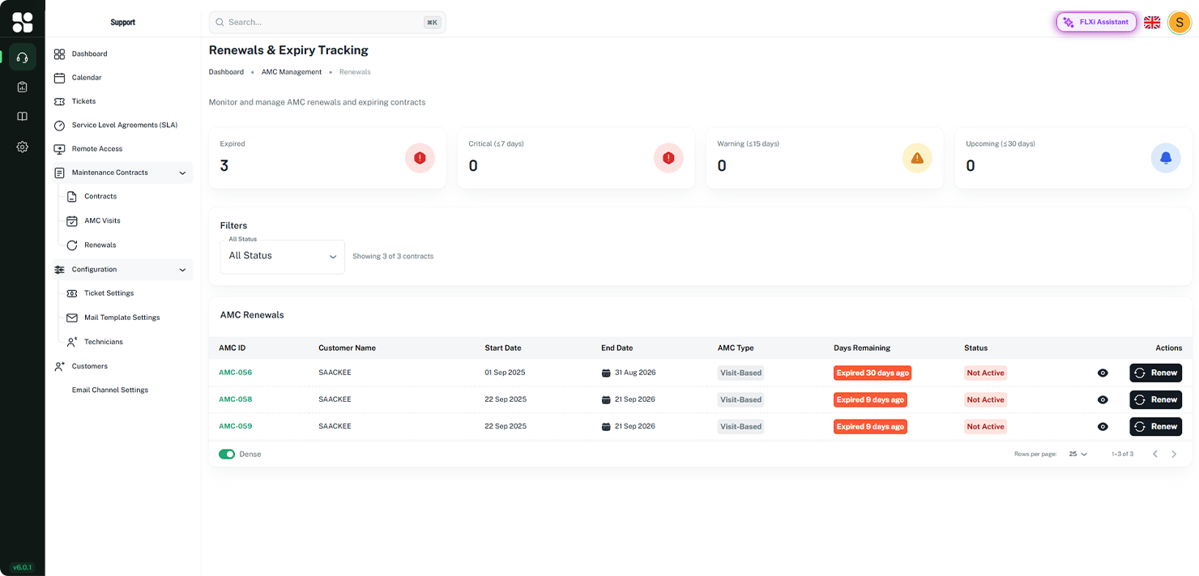Open the Support headset module icon
The image size is (1199, 576).
[x=22, y=57]
